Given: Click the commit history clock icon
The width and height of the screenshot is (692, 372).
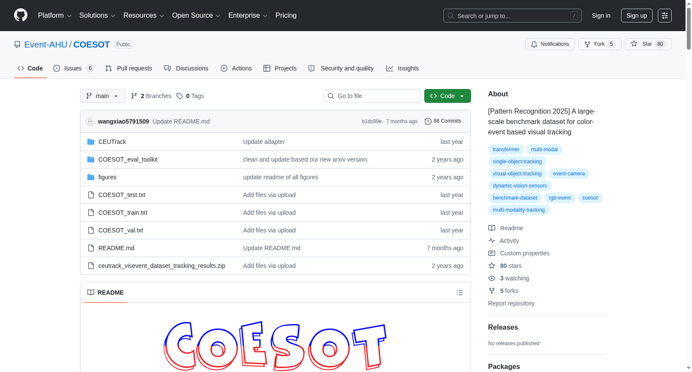Looking at the screenshot, I should click(x=428, y=121).
